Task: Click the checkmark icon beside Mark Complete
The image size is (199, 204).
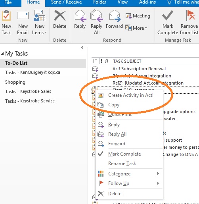Action: point(101,154)
